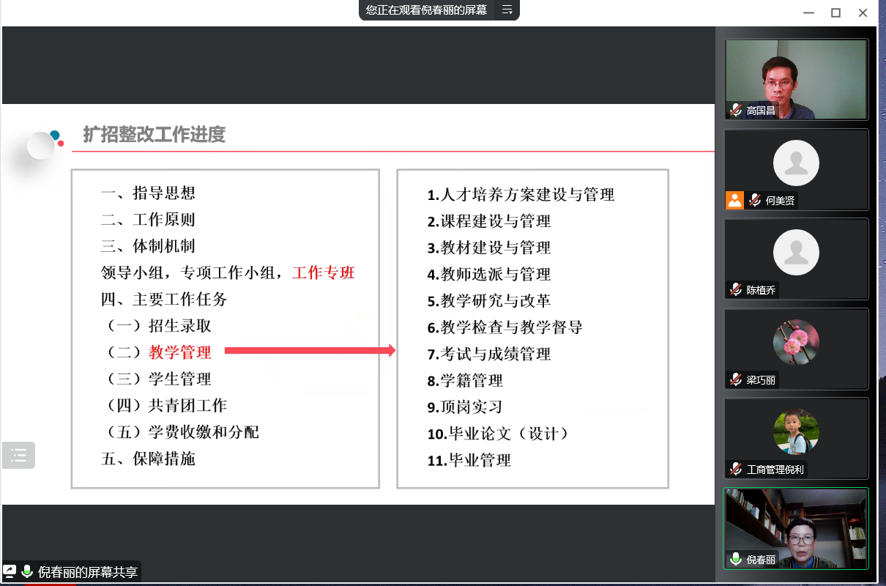Click muted microphone icon next to 陈植乔
The height and width of the screenshot is (586, 886).
pyautogui.click(x=736, y=289)
